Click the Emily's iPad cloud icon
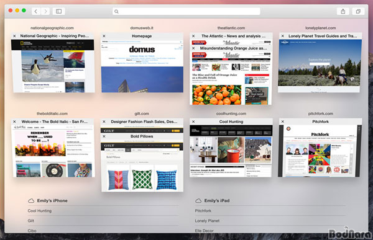This screenshot has width=373, height=240. [x=198, y=201]
